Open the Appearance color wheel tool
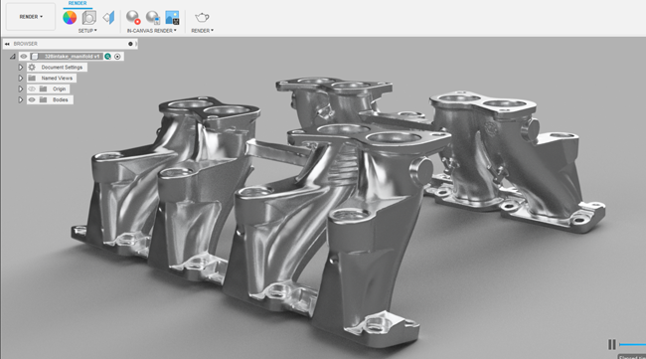 point(70,18)
